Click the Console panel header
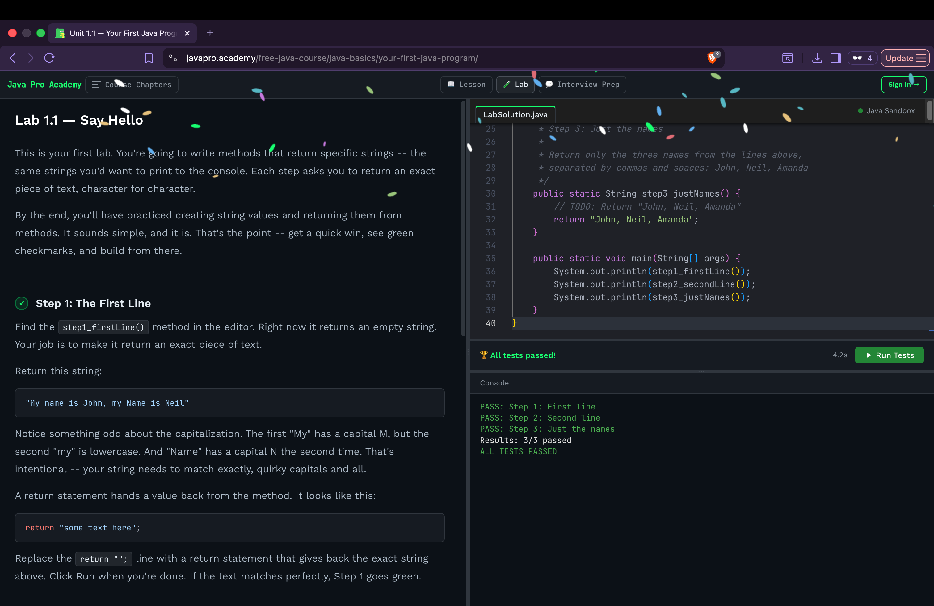The width and height of the screenshot is (934, 606). coord(494,383)
